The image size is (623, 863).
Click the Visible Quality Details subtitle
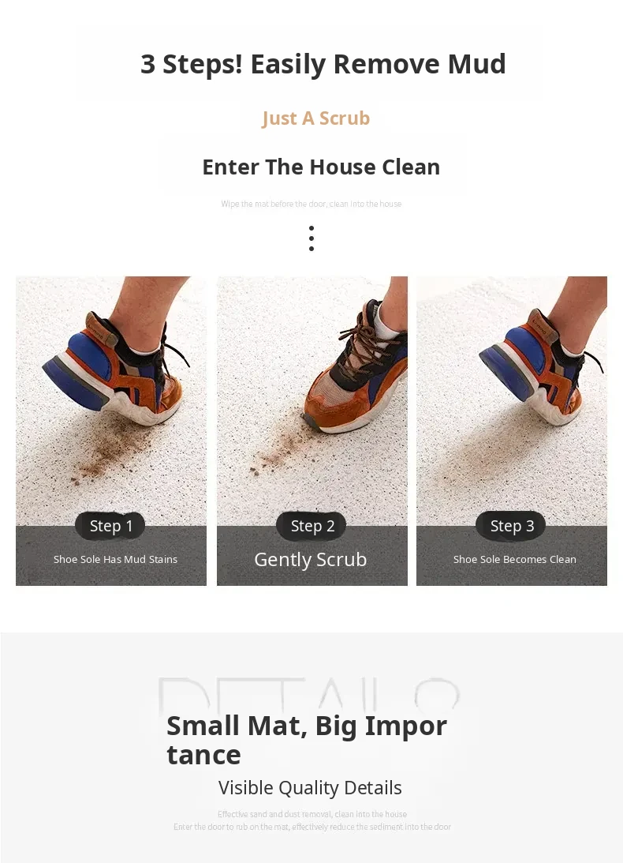click(310, 788)
